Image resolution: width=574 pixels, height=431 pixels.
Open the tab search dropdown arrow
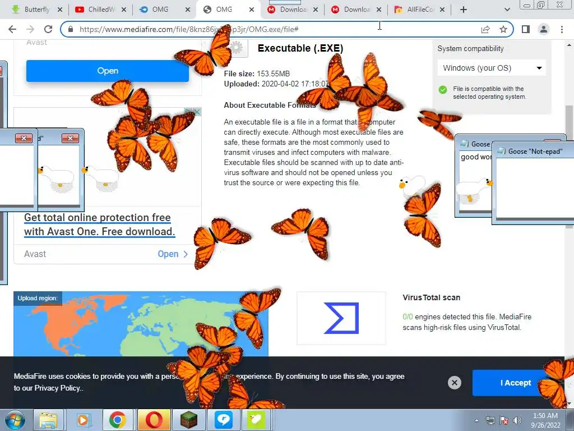(x=507, y=10)
